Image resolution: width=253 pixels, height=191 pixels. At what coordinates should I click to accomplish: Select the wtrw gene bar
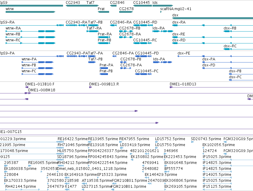[31, 12]
